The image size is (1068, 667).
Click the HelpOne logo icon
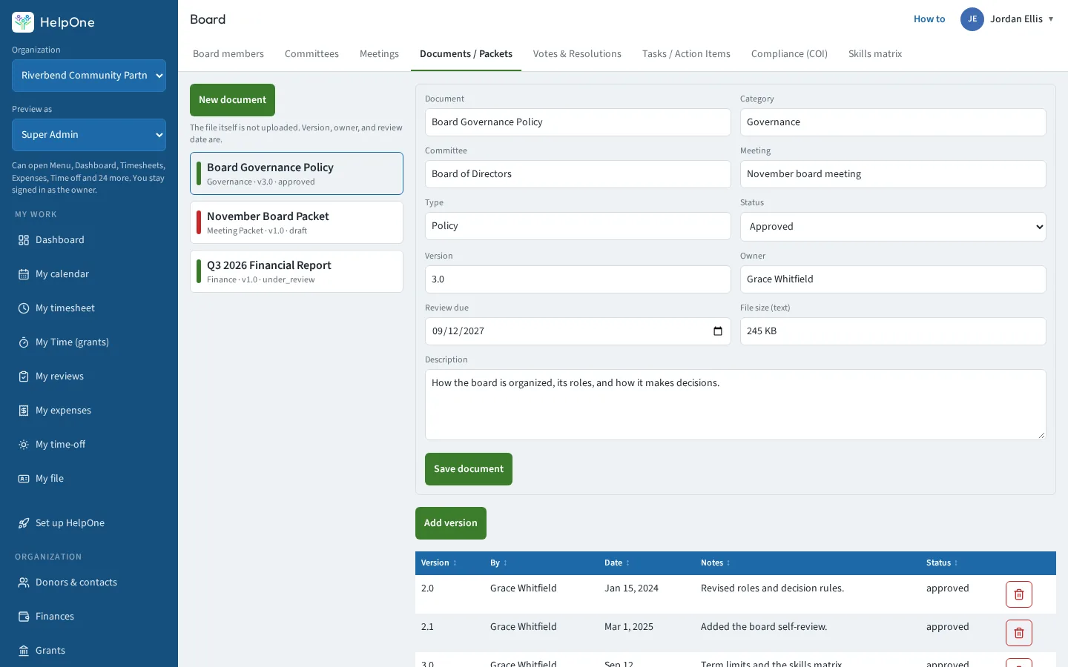pos(23,22)
